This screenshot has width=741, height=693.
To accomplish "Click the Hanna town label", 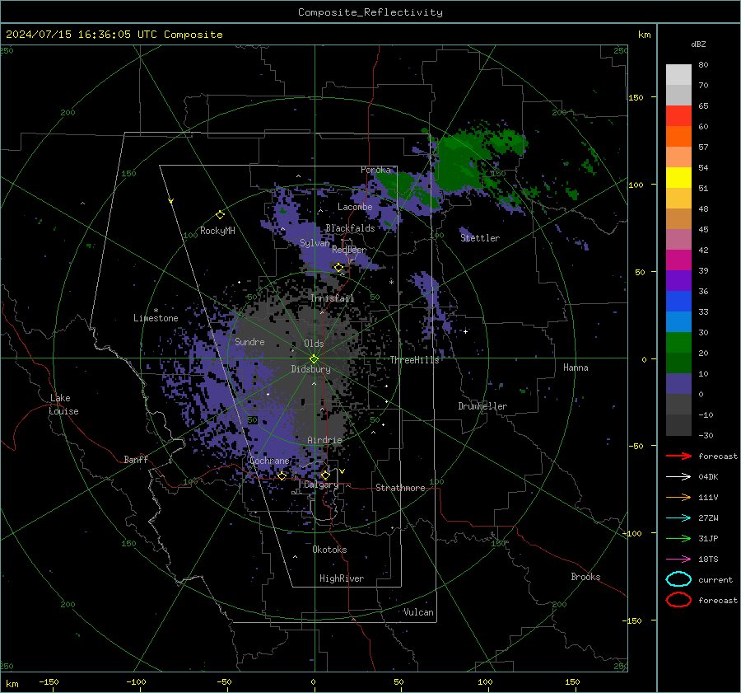I will click(x=576, y=368).
